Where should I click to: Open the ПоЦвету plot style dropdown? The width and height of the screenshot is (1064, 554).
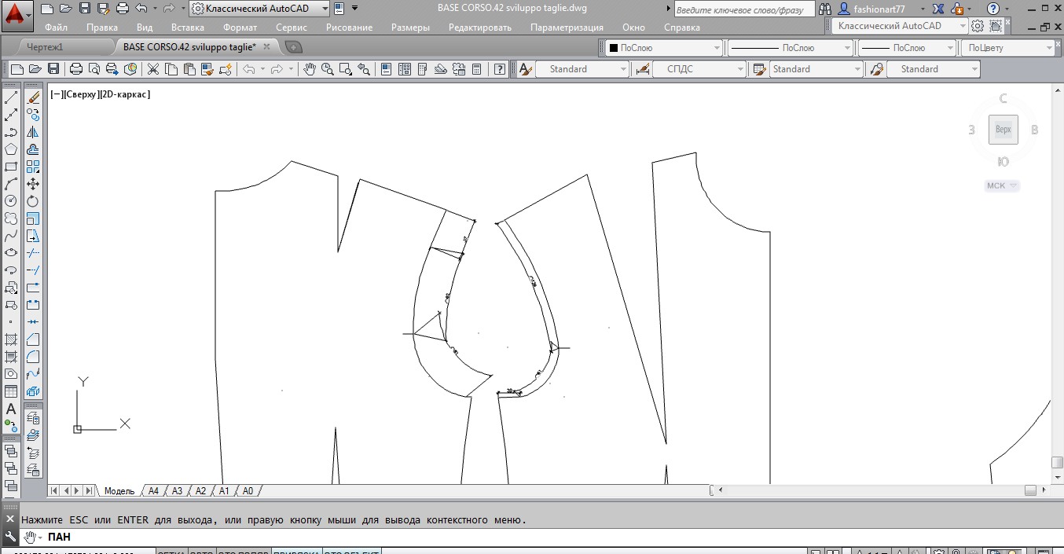(x=1007, y=48)
